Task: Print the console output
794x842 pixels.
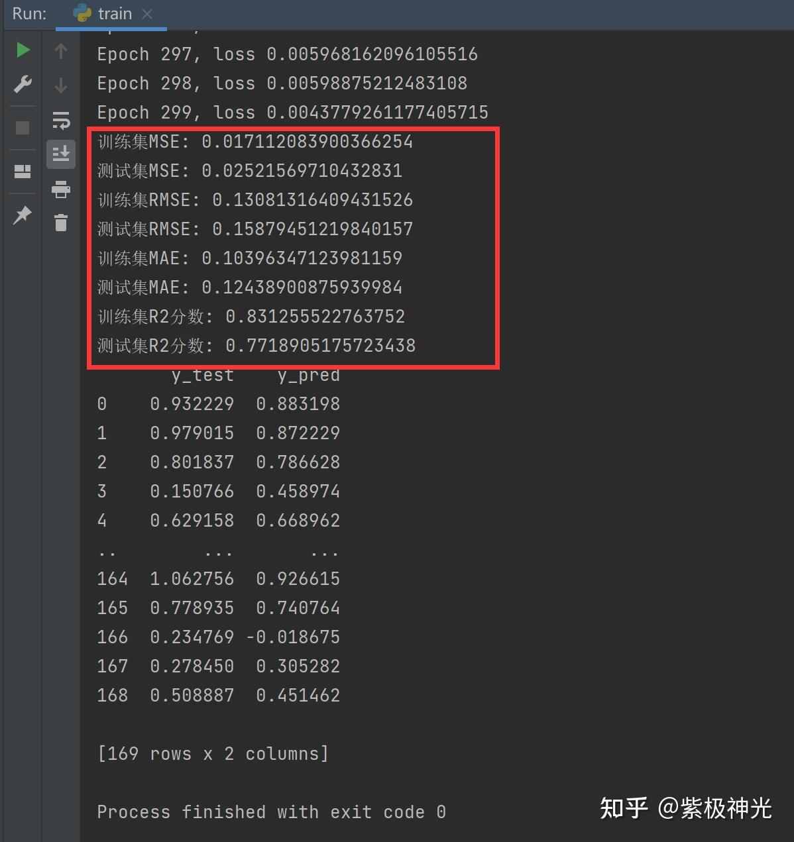Action: click(x=61, y=189)
